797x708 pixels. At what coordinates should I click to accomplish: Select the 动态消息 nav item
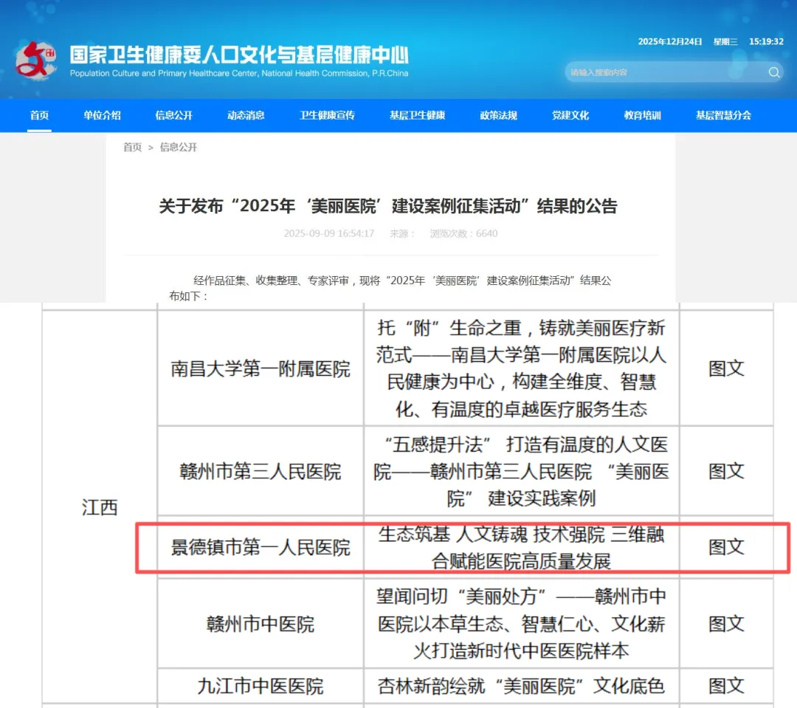tap(246, 115)
